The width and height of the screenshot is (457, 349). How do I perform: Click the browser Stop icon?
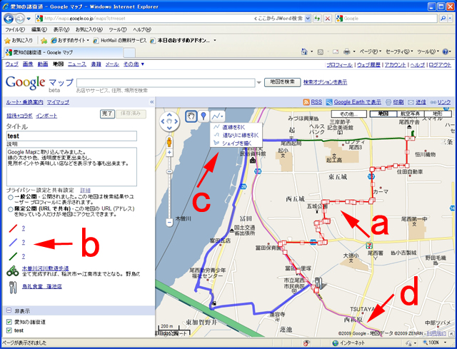click(x=328, y=19)
